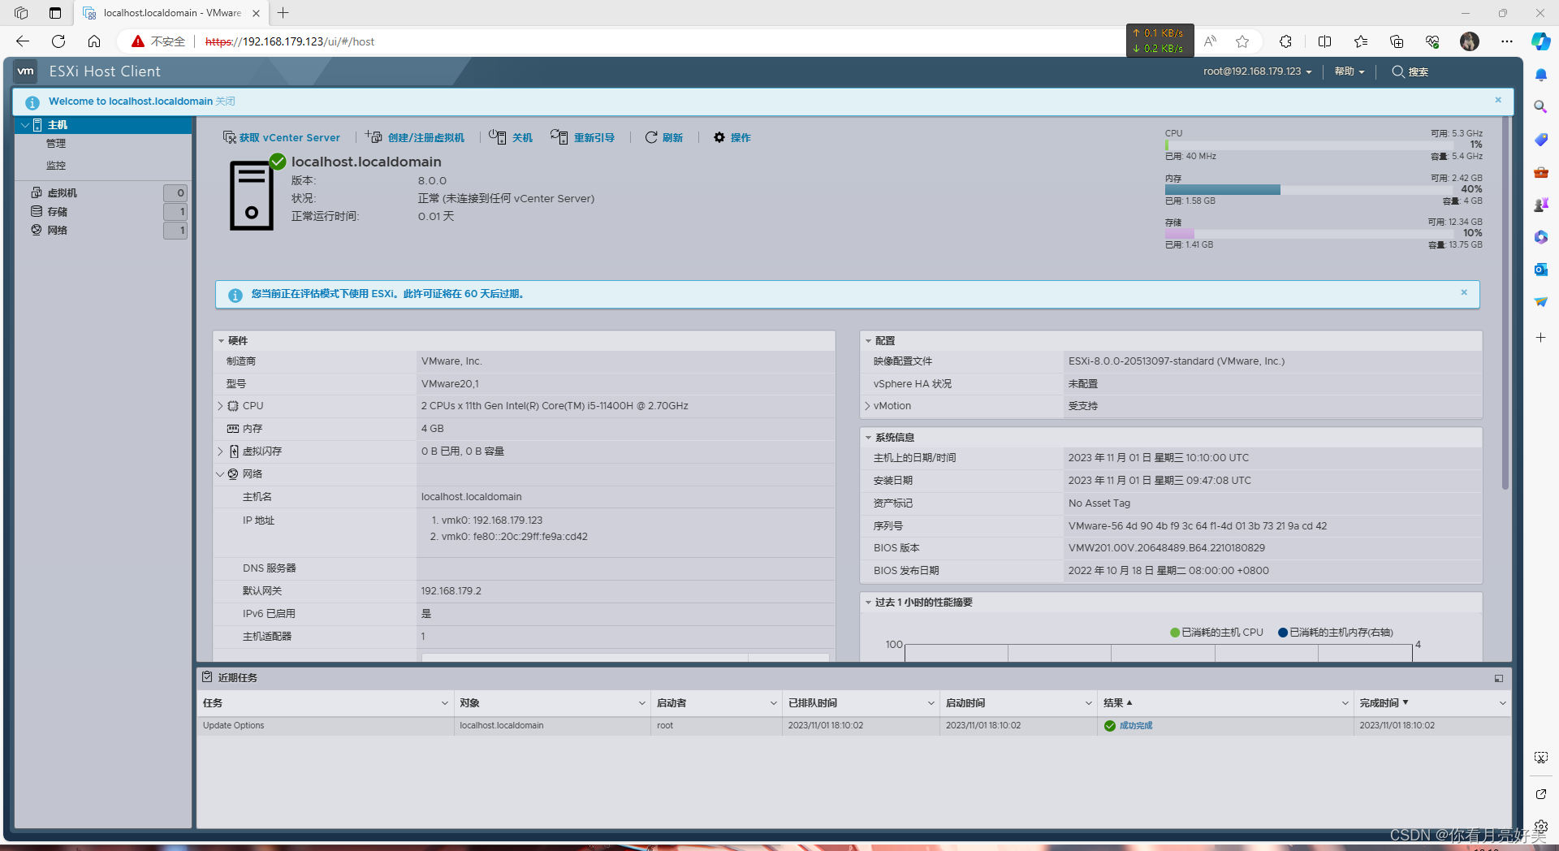This screenshot has width=1559, height=851.
Task: Click the address bar URL
Action: pos(290,41)
